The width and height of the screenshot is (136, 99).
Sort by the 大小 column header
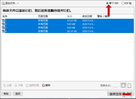pos(70,16)
